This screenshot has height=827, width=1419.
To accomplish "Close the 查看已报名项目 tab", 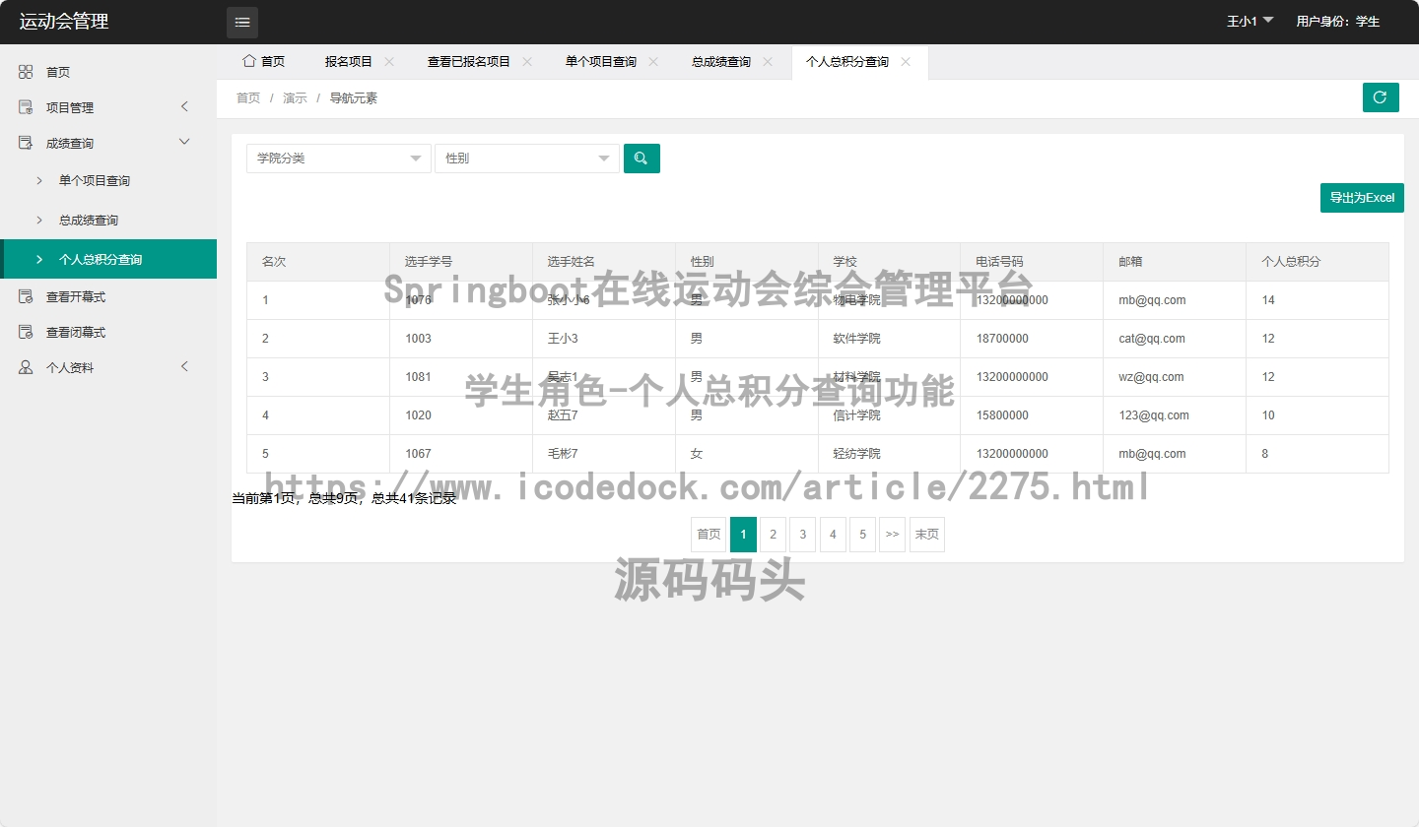I will 527,61.
